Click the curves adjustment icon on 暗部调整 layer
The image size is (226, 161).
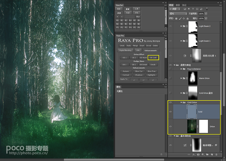[x=185, y=145]
